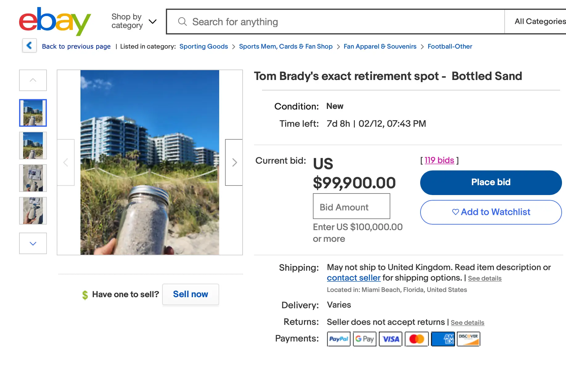Select the search magnifier icon

pyautogui.click(x=182, y=22)
